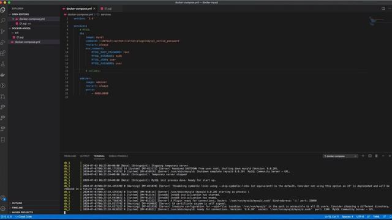The image size is (392, 220).
Task: Click '- 8080:8080' ports line
Action: [x=100, y=94]
